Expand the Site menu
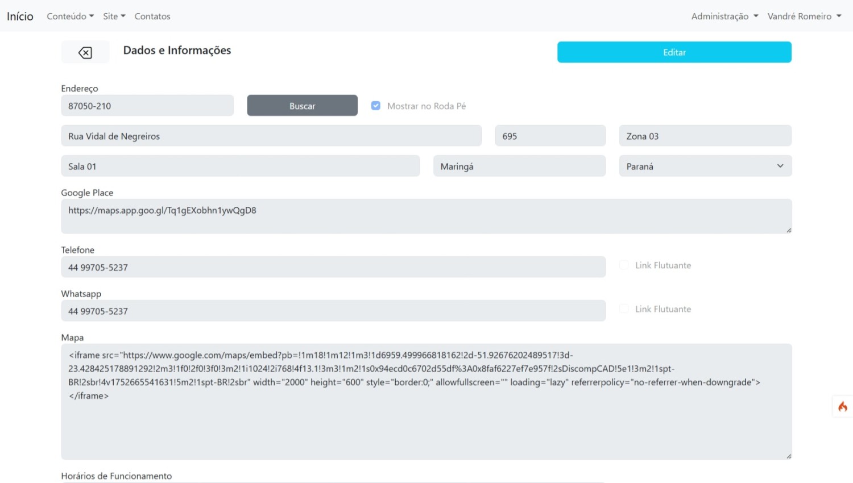Viewport: 853px width, 483px height. pos(114,16)
